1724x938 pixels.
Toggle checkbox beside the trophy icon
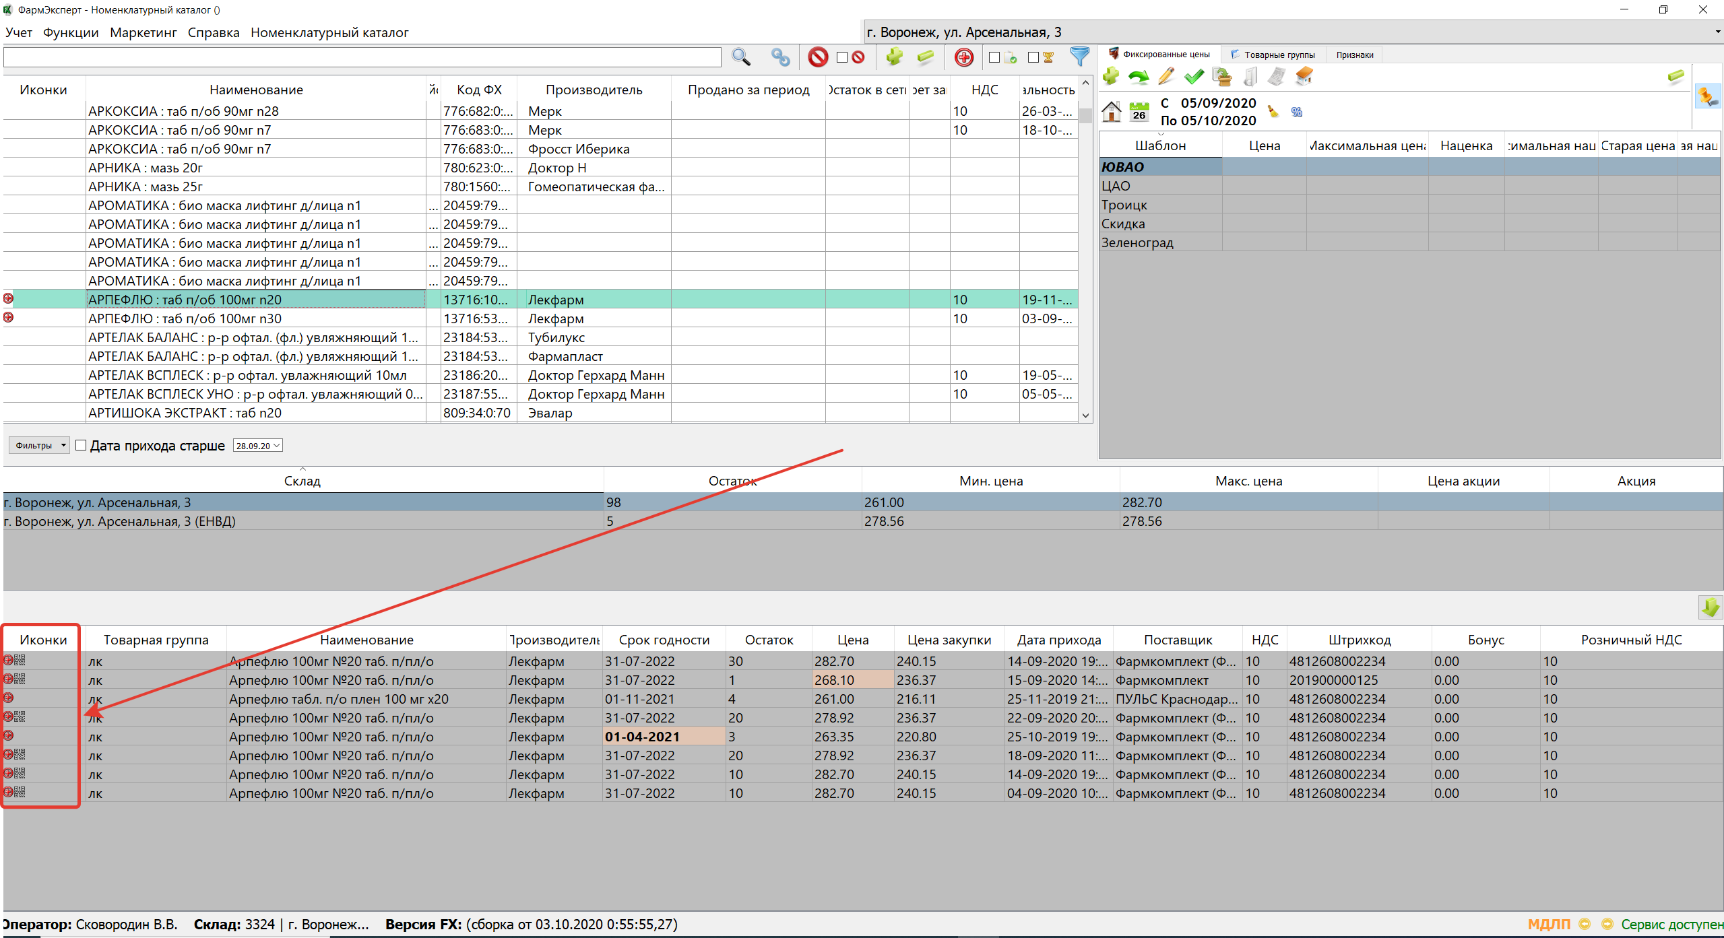1033,57
